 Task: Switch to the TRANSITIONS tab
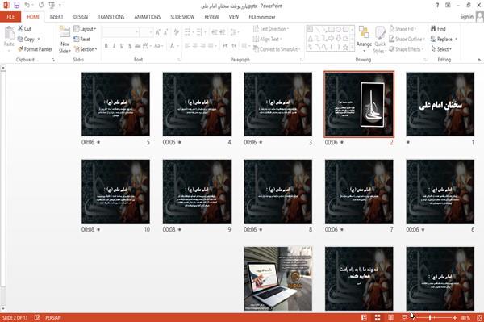pos(111,17)
